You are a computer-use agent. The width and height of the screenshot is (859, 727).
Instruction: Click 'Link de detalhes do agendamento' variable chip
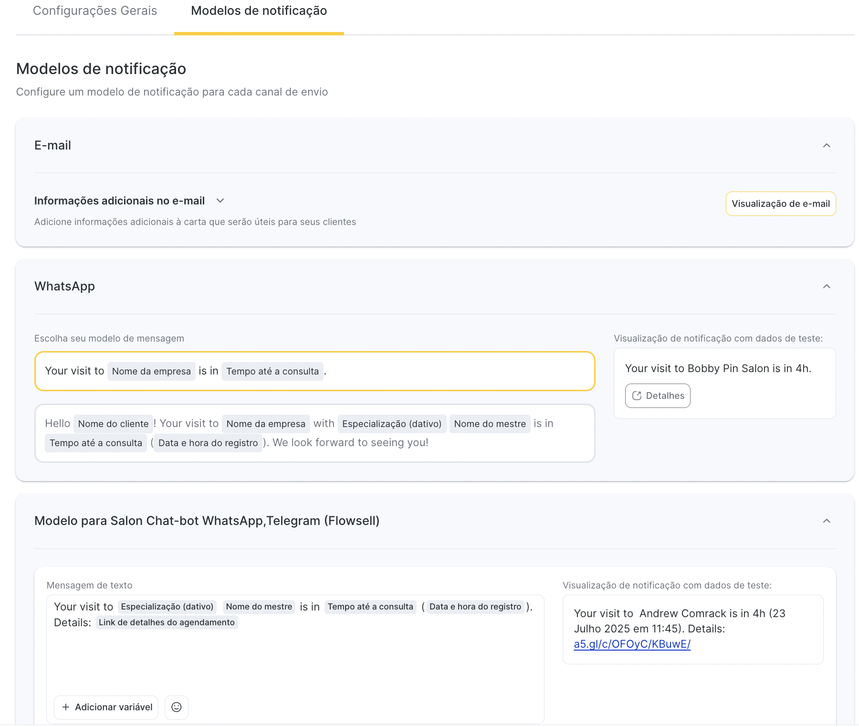pos(167,622)
